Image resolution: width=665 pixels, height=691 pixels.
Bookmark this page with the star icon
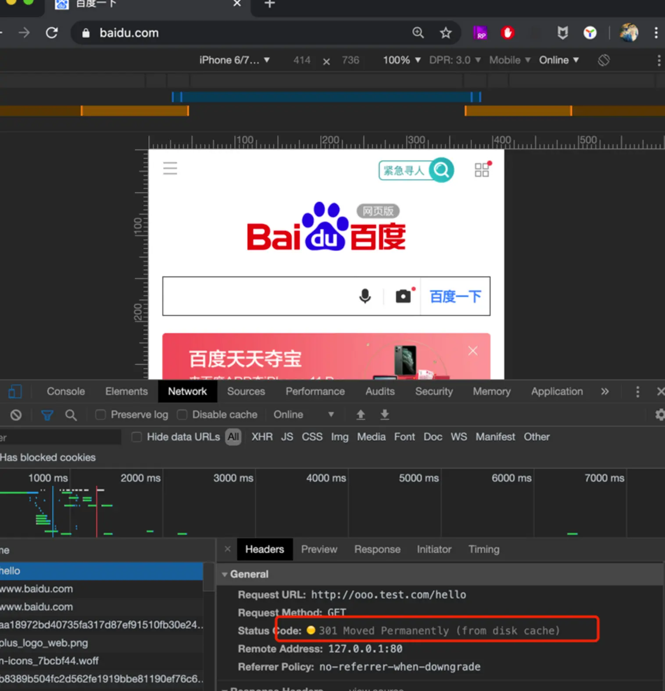click(x=446, y=33)
